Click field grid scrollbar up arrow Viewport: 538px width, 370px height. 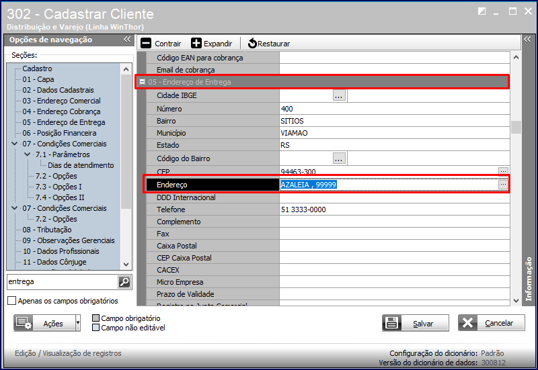point(516,58)
